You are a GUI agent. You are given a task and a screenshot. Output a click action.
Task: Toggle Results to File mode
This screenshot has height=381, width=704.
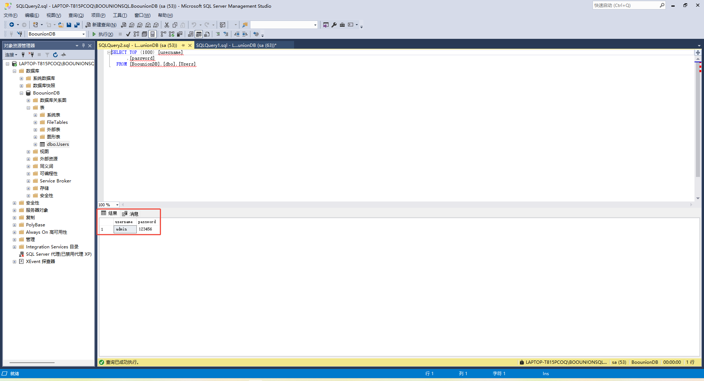(207, 34)
